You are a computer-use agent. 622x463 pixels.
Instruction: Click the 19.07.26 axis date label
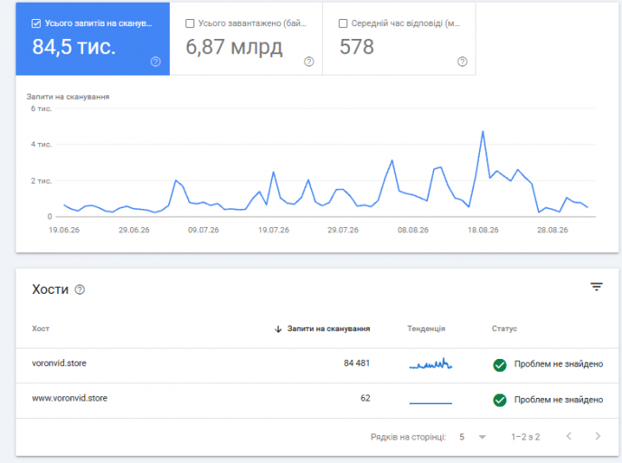pyautogui.click(x=274, y=230)
